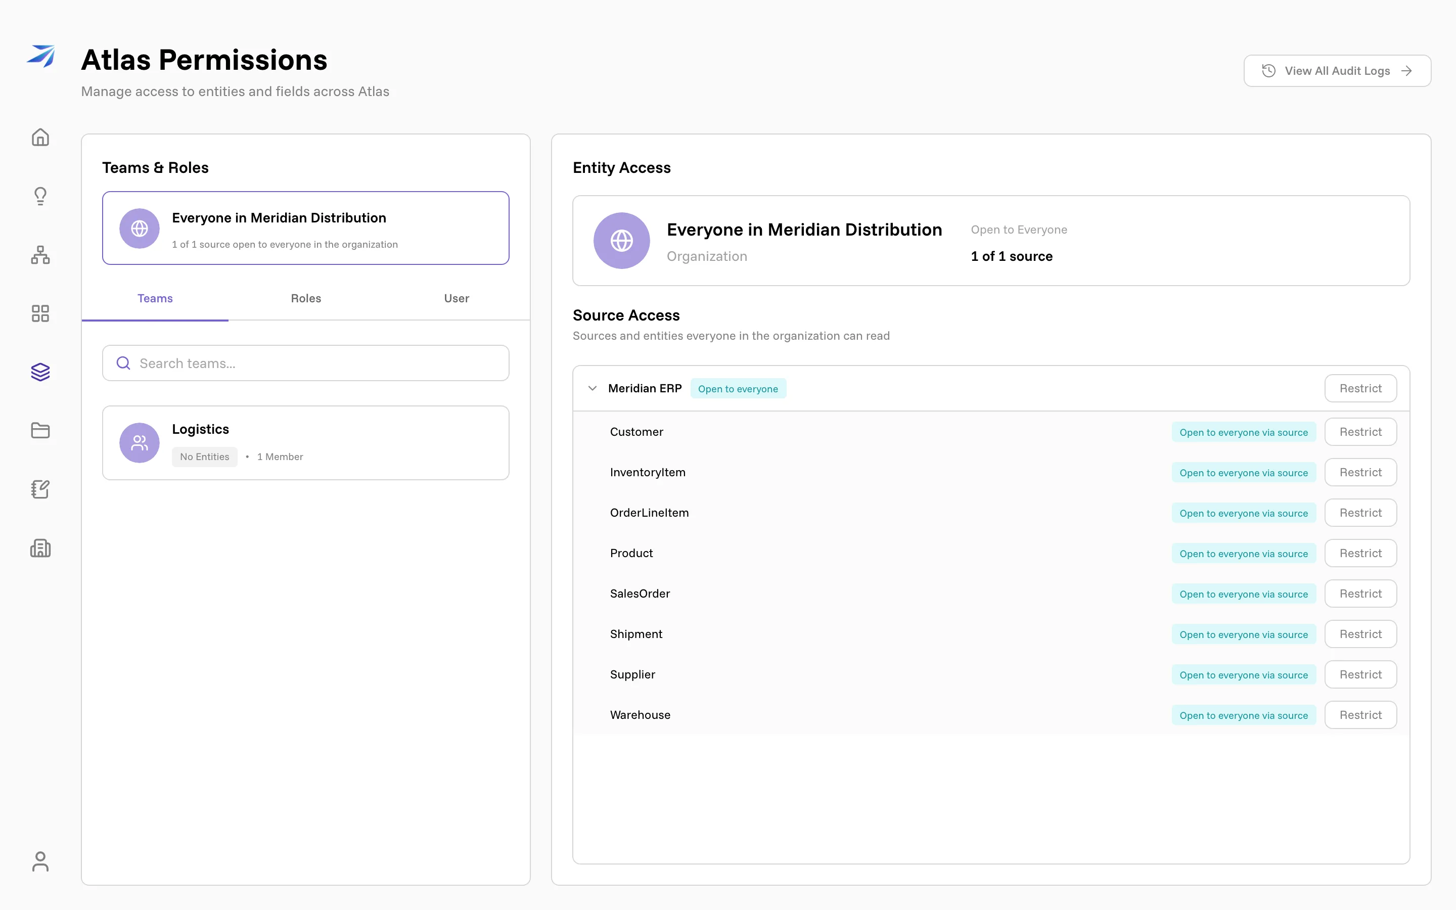Click large globe icon in Entity Access header

pyautogui.click(x=621, y=241)
